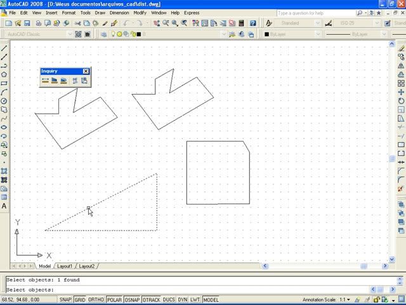Click the Plot (print) icon in the toolbar
This screenshot has height=305, width=406.
coord(39,24)
